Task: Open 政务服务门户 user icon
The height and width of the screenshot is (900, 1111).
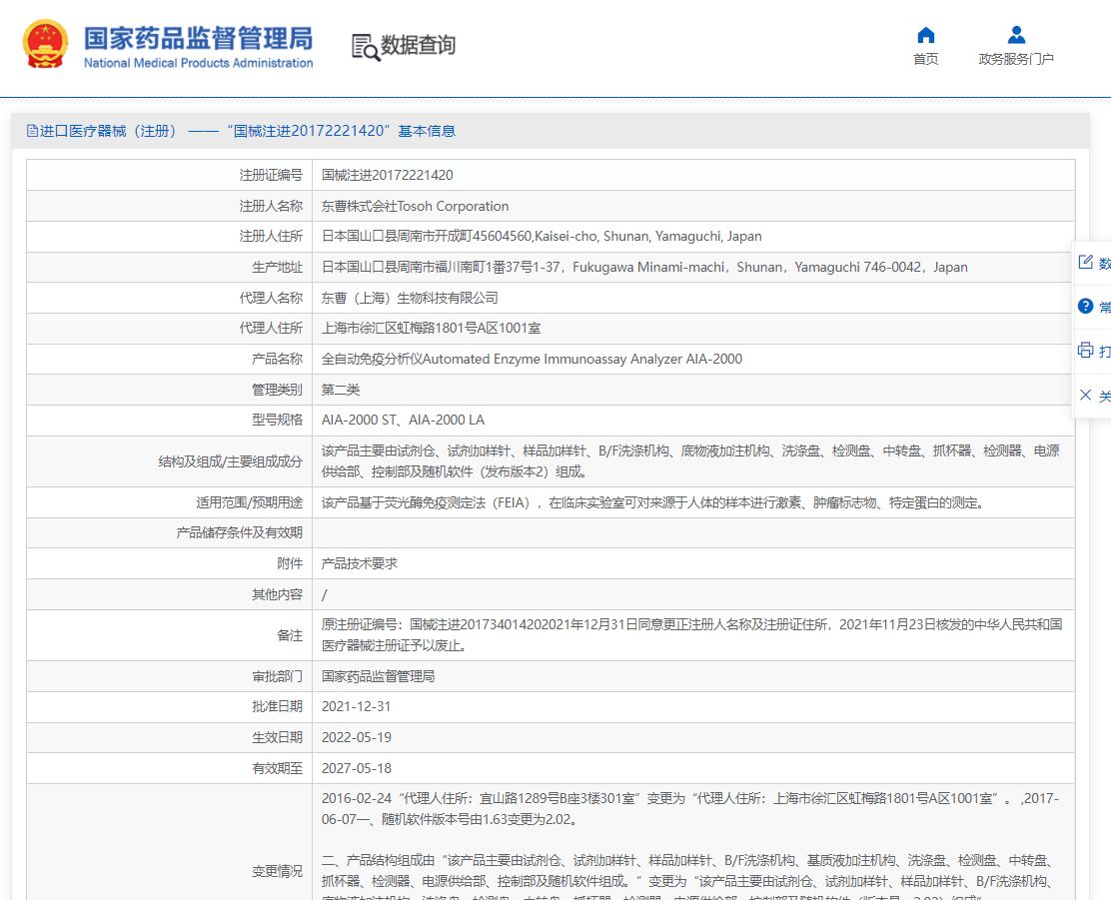Action: click(x=1016, y=35)
